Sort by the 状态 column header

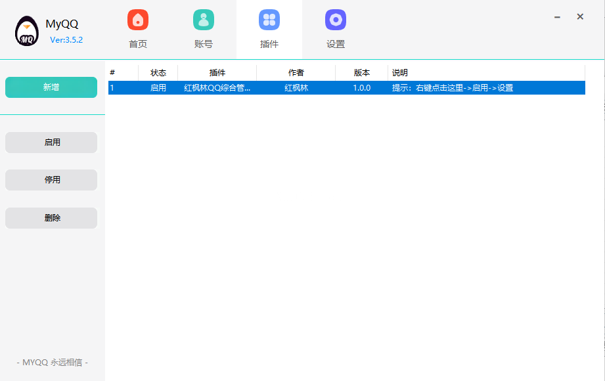tap(158, 73)
